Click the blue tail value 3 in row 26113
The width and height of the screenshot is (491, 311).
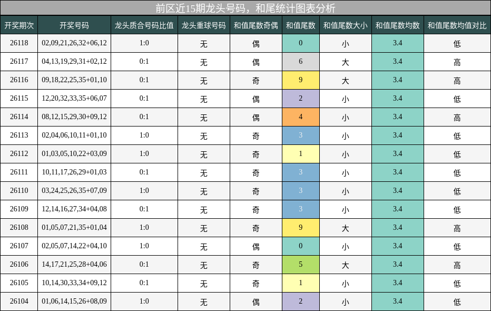301,135
